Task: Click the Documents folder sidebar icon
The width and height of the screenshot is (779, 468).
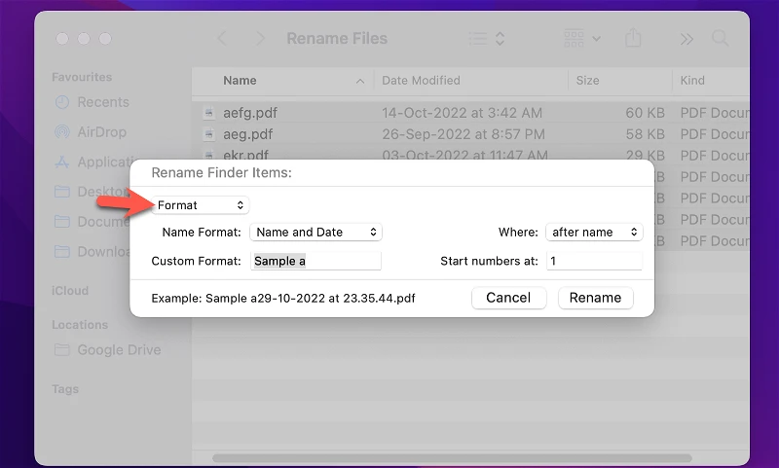Action: point(62,221)
